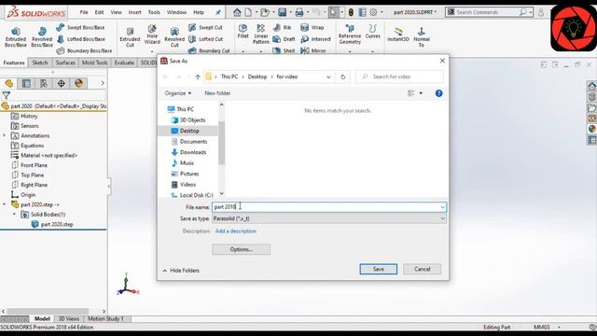Switch to the Evaluate tab
Screen dimensions: 597x336
click(x=124, y=63)
